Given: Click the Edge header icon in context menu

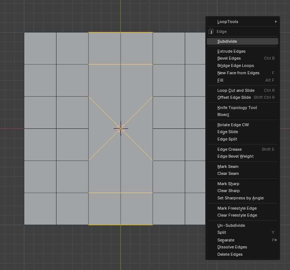Looking at the screenshot, I should (211, 31).
